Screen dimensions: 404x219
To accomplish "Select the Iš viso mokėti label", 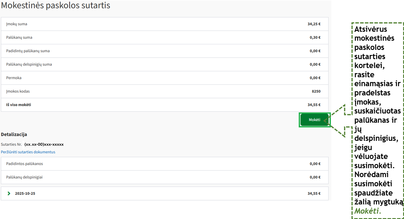I will coord(18,105).
